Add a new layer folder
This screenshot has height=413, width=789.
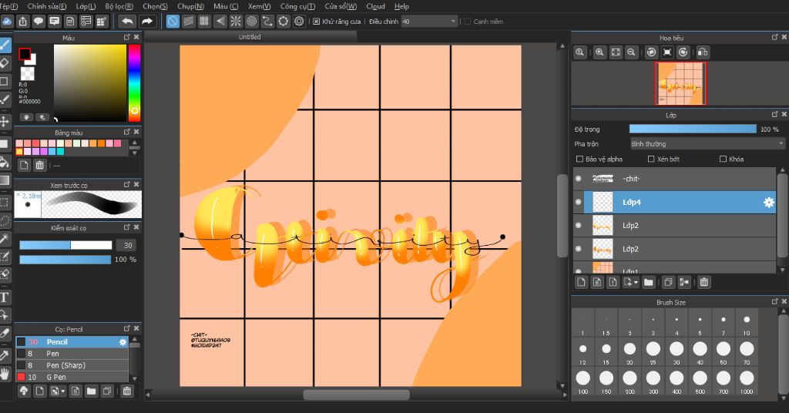click(x=649, y=282)
